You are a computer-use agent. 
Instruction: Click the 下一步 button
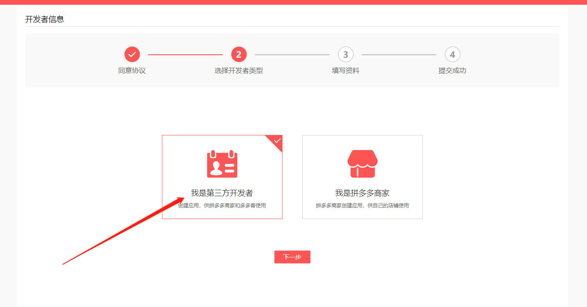(x=292, y=257)
